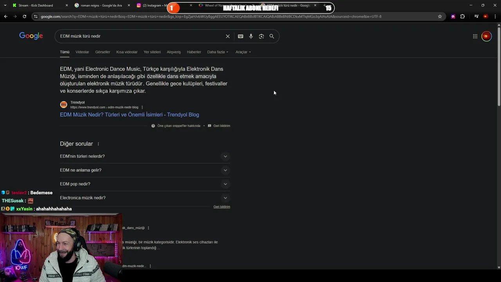Image resolution: width=501 pixels, height=282 pixels.
Task: Clear the Google search box text
Action: coord(228,36)
